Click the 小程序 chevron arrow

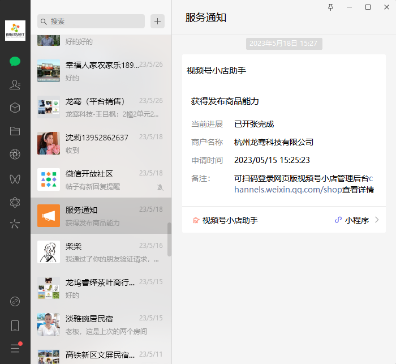pyautogui.click(x=377, y=220)
